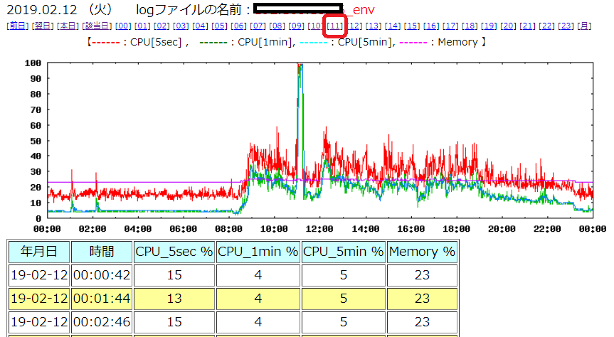Go to 本日 (today) link

(68, 26)
